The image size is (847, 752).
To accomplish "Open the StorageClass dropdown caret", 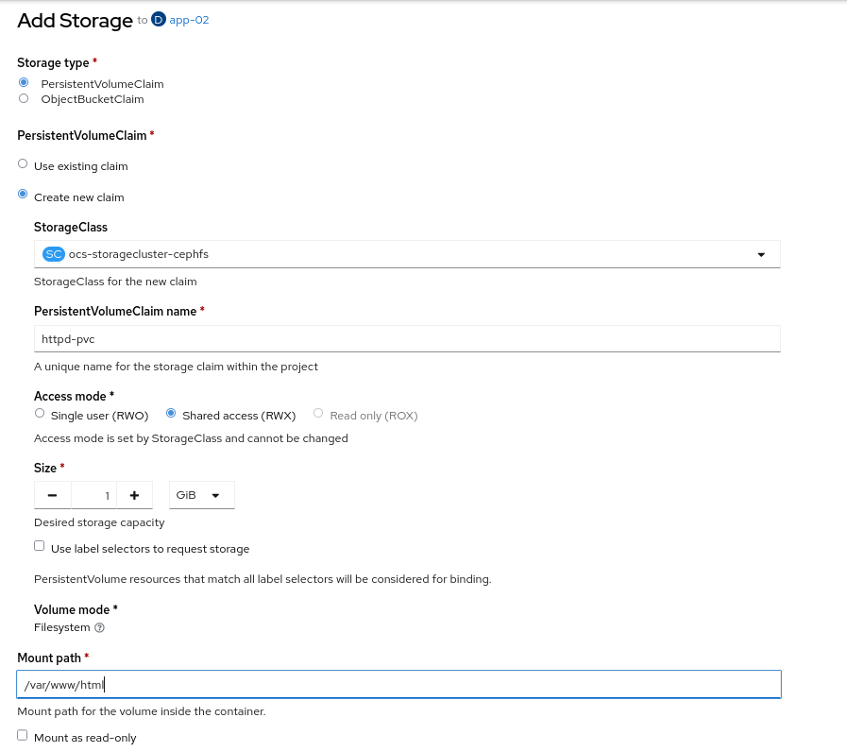I will coord(761,255).
